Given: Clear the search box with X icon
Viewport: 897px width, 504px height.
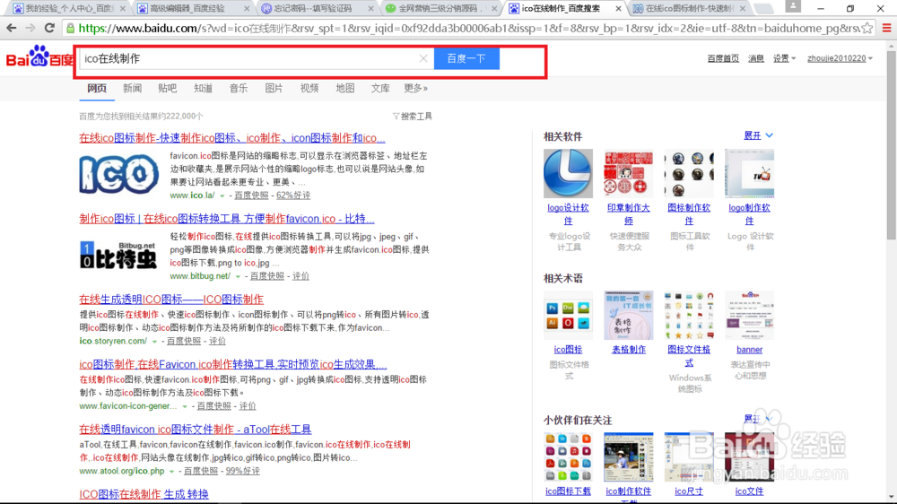Looking at the screenshot, I should (423, 58).
